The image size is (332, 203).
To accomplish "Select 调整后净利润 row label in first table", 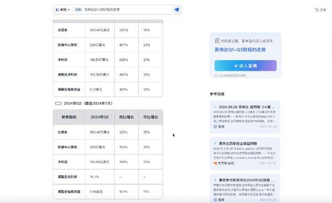I will pos(68,74).
